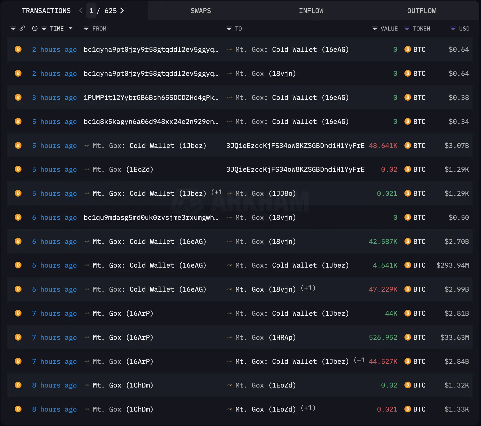Click the VALUE column header label
481x426 pixels.
coord(389,29)
